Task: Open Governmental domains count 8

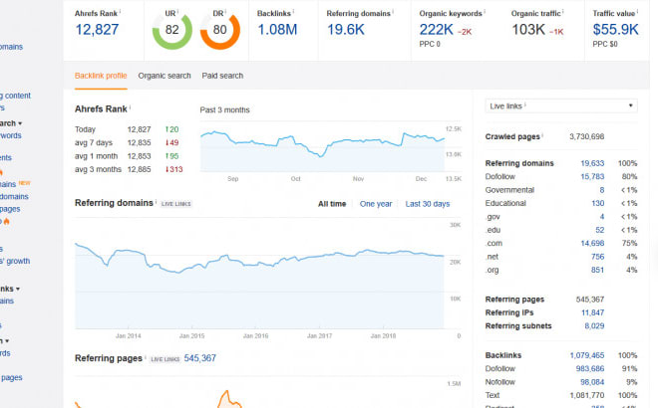Action: point(602,190)
